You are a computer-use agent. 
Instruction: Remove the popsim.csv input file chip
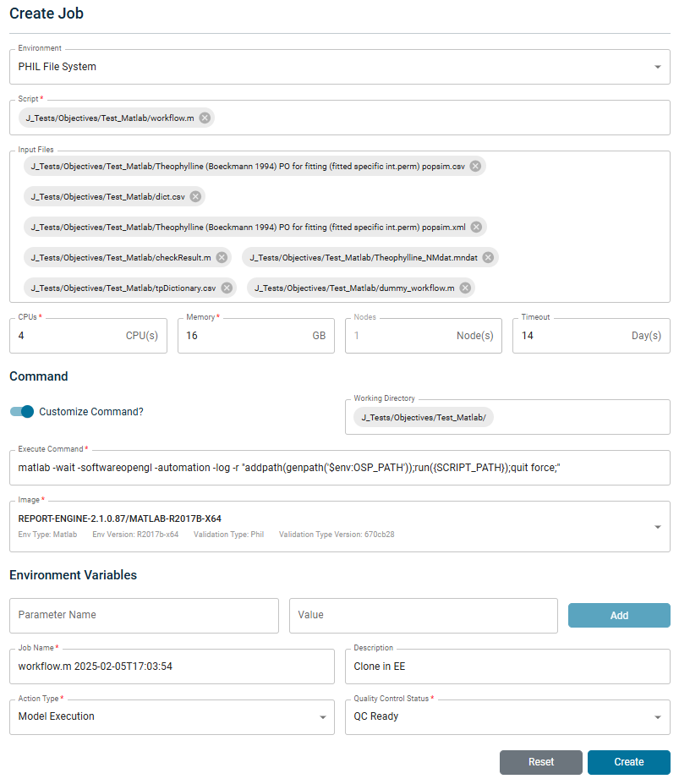click(x=475, y=167)
